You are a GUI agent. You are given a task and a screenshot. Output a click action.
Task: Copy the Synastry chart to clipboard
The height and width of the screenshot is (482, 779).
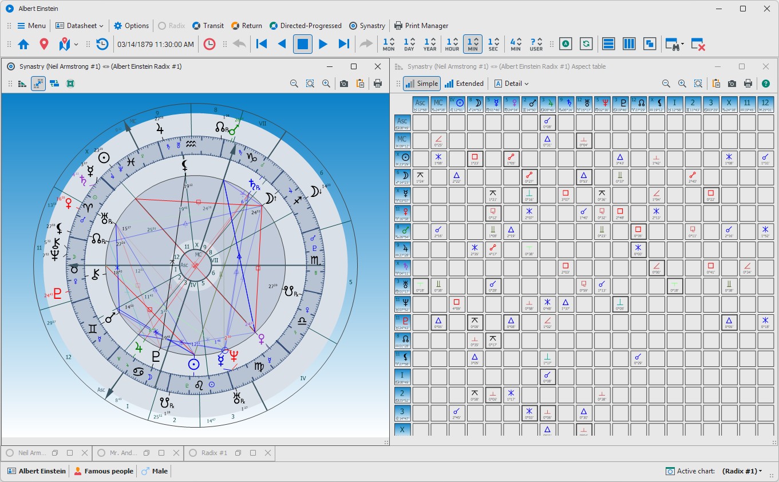pos(360,84)
